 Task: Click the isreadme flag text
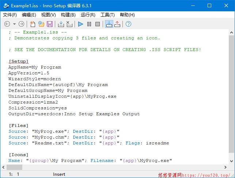[158, 143]
